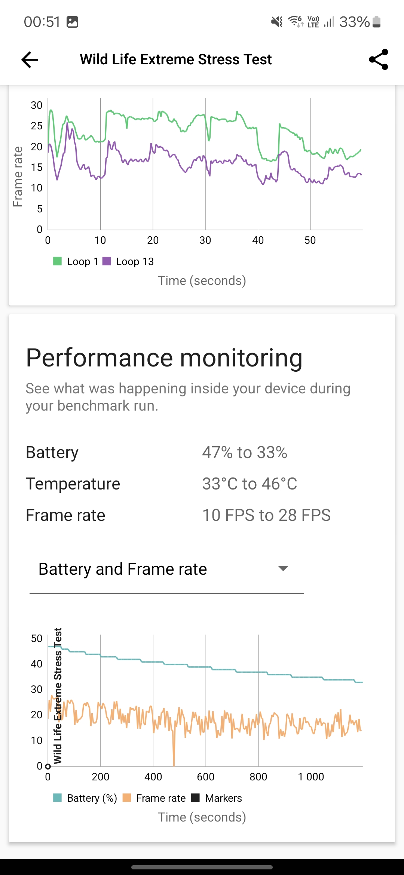Tap the muted sound status icon
The height and width of the screenshot is (875, 404).
[x=277, y=22]
